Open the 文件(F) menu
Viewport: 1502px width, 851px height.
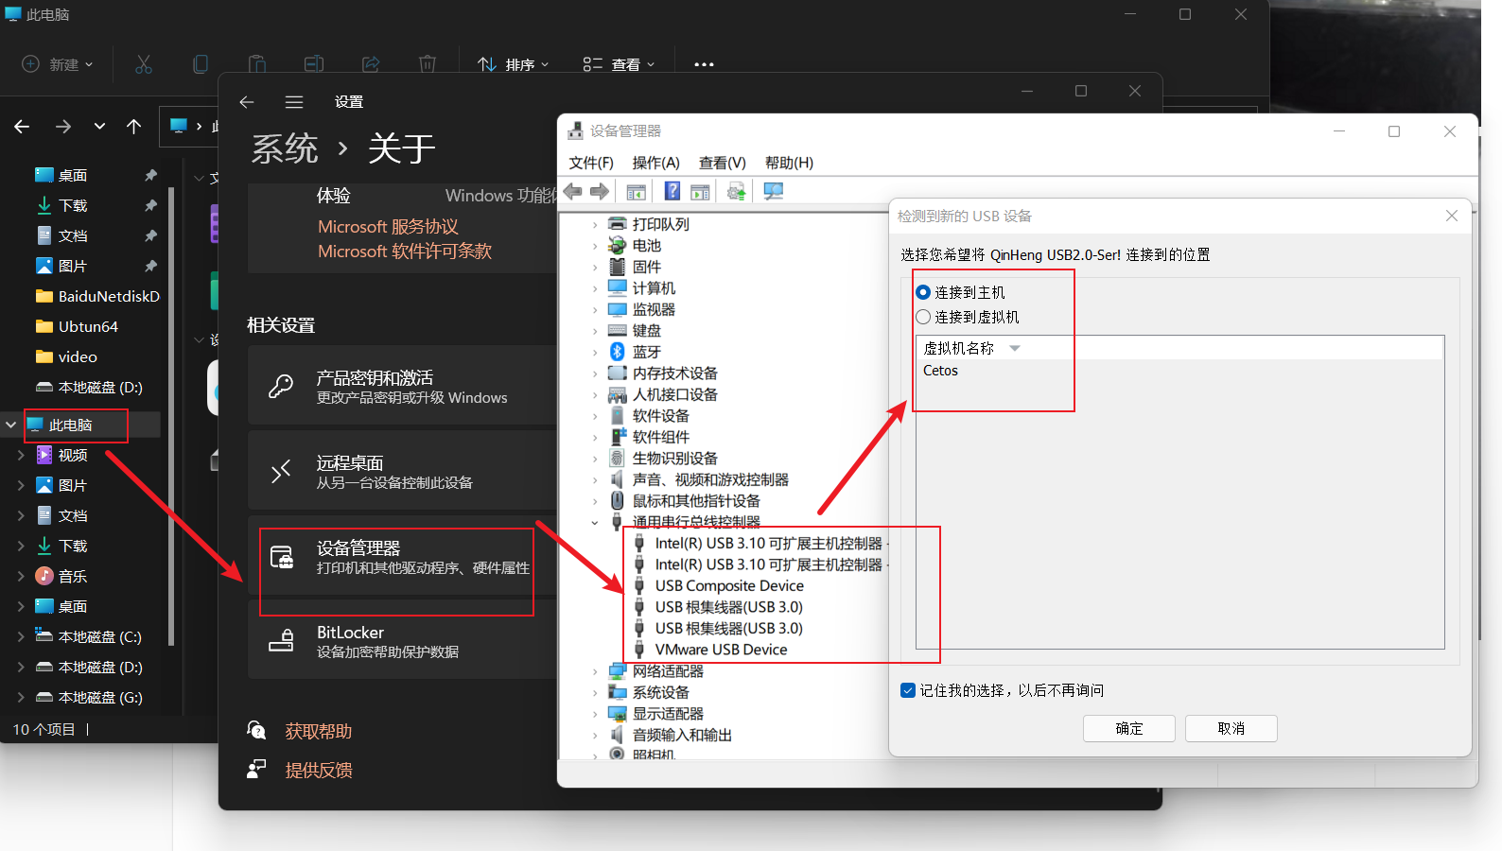(x=591, y=163)
